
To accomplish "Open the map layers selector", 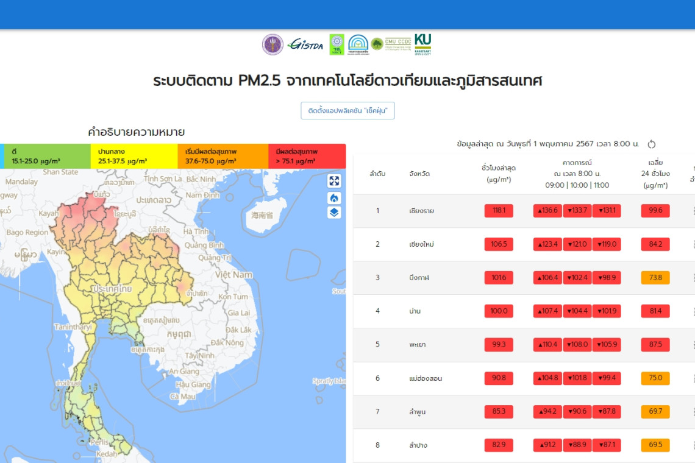I will pyautogui.click(x=334, y=213).
